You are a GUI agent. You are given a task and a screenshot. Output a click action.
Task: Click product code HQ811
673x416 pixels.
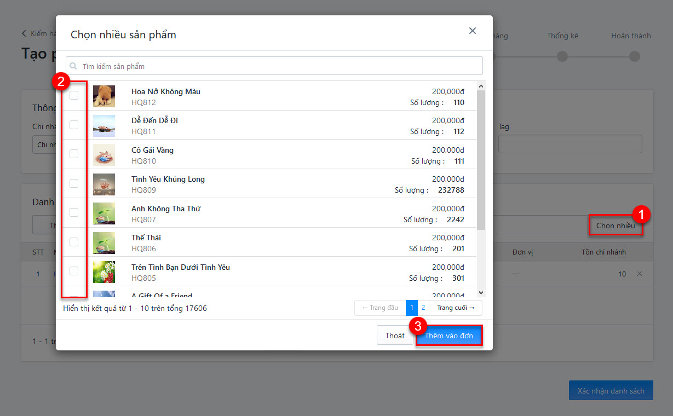coord(143,131)
